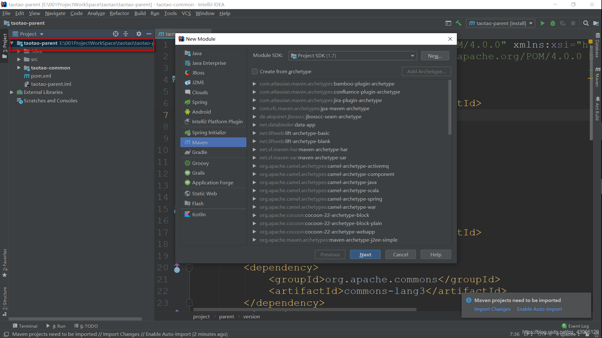Expand the src folder
This screenshot has height=338, width=602.
pyautogui.click(x=19, y=59)
